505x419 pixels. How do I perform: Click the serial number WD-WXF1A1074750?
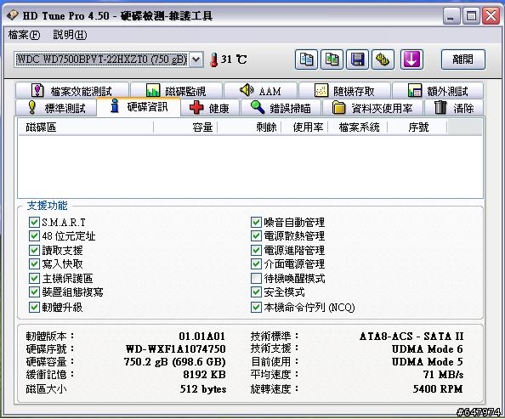click(x=175, y=348)
